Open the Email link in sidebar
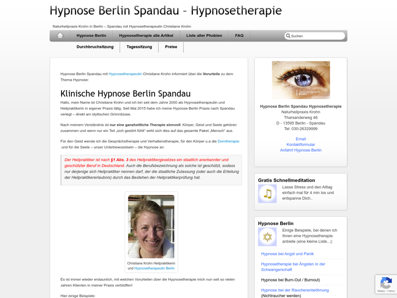This screenshot has height=298, width=397. (x=301, y=139)
